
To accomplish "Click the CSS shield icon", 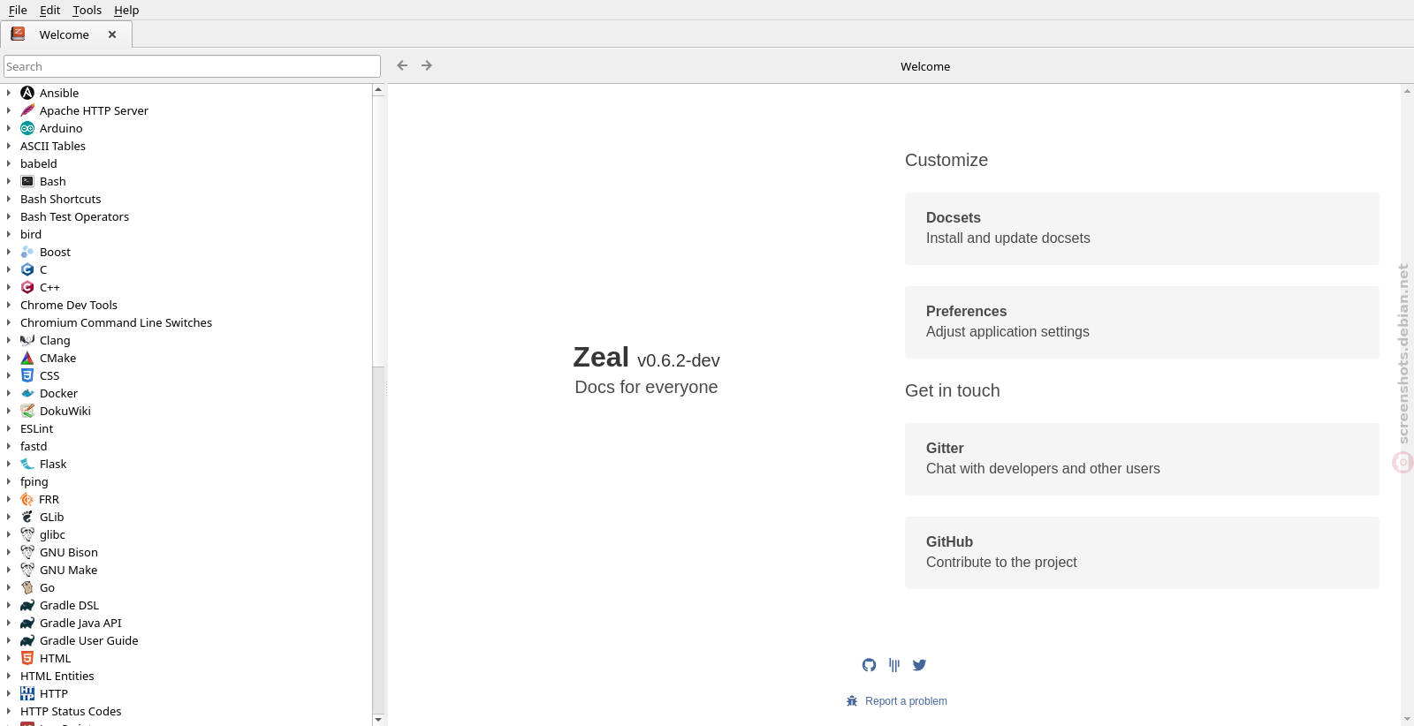I will click(27, 375).
